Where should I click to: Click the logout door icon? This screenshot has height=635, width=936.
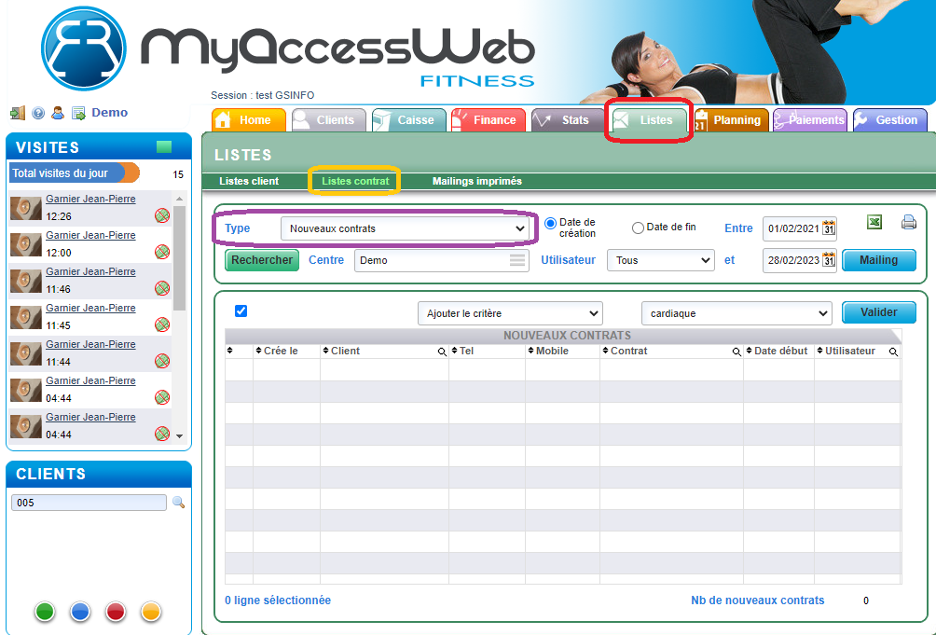18,113
